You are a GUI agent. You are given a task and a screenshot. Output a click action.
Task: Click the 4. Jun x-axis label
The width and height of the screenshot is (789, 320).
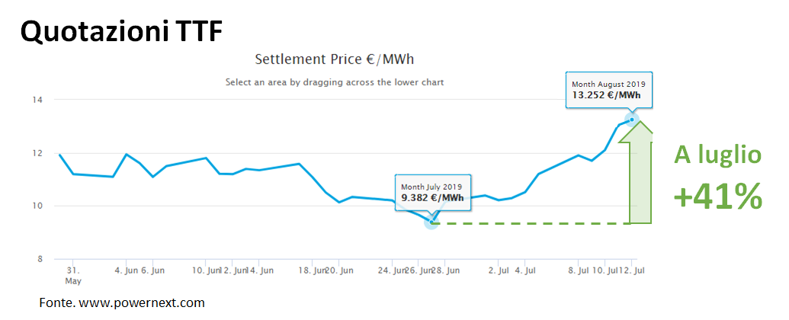click(x=125, y=270)
